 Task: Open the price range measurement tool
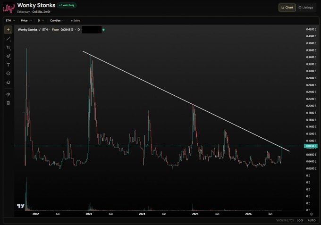click(8, 47)
